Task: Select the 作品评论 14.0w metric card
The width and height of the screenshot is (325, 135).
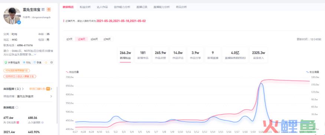Action: pos(178,55)
